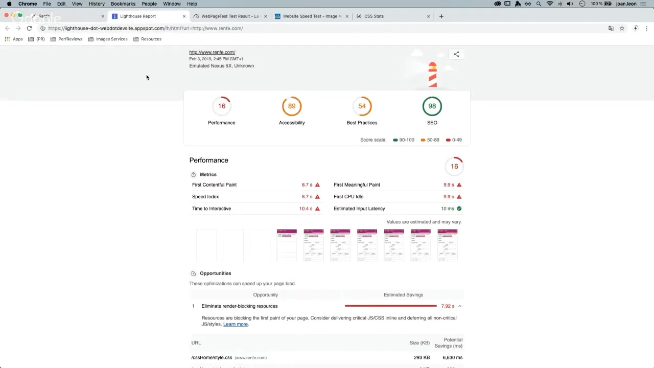Click red warning triangle for First Meaningful Paint

tap(459, 185)
